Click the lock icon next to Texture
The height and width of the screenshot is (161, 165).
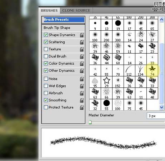point(82,49)
